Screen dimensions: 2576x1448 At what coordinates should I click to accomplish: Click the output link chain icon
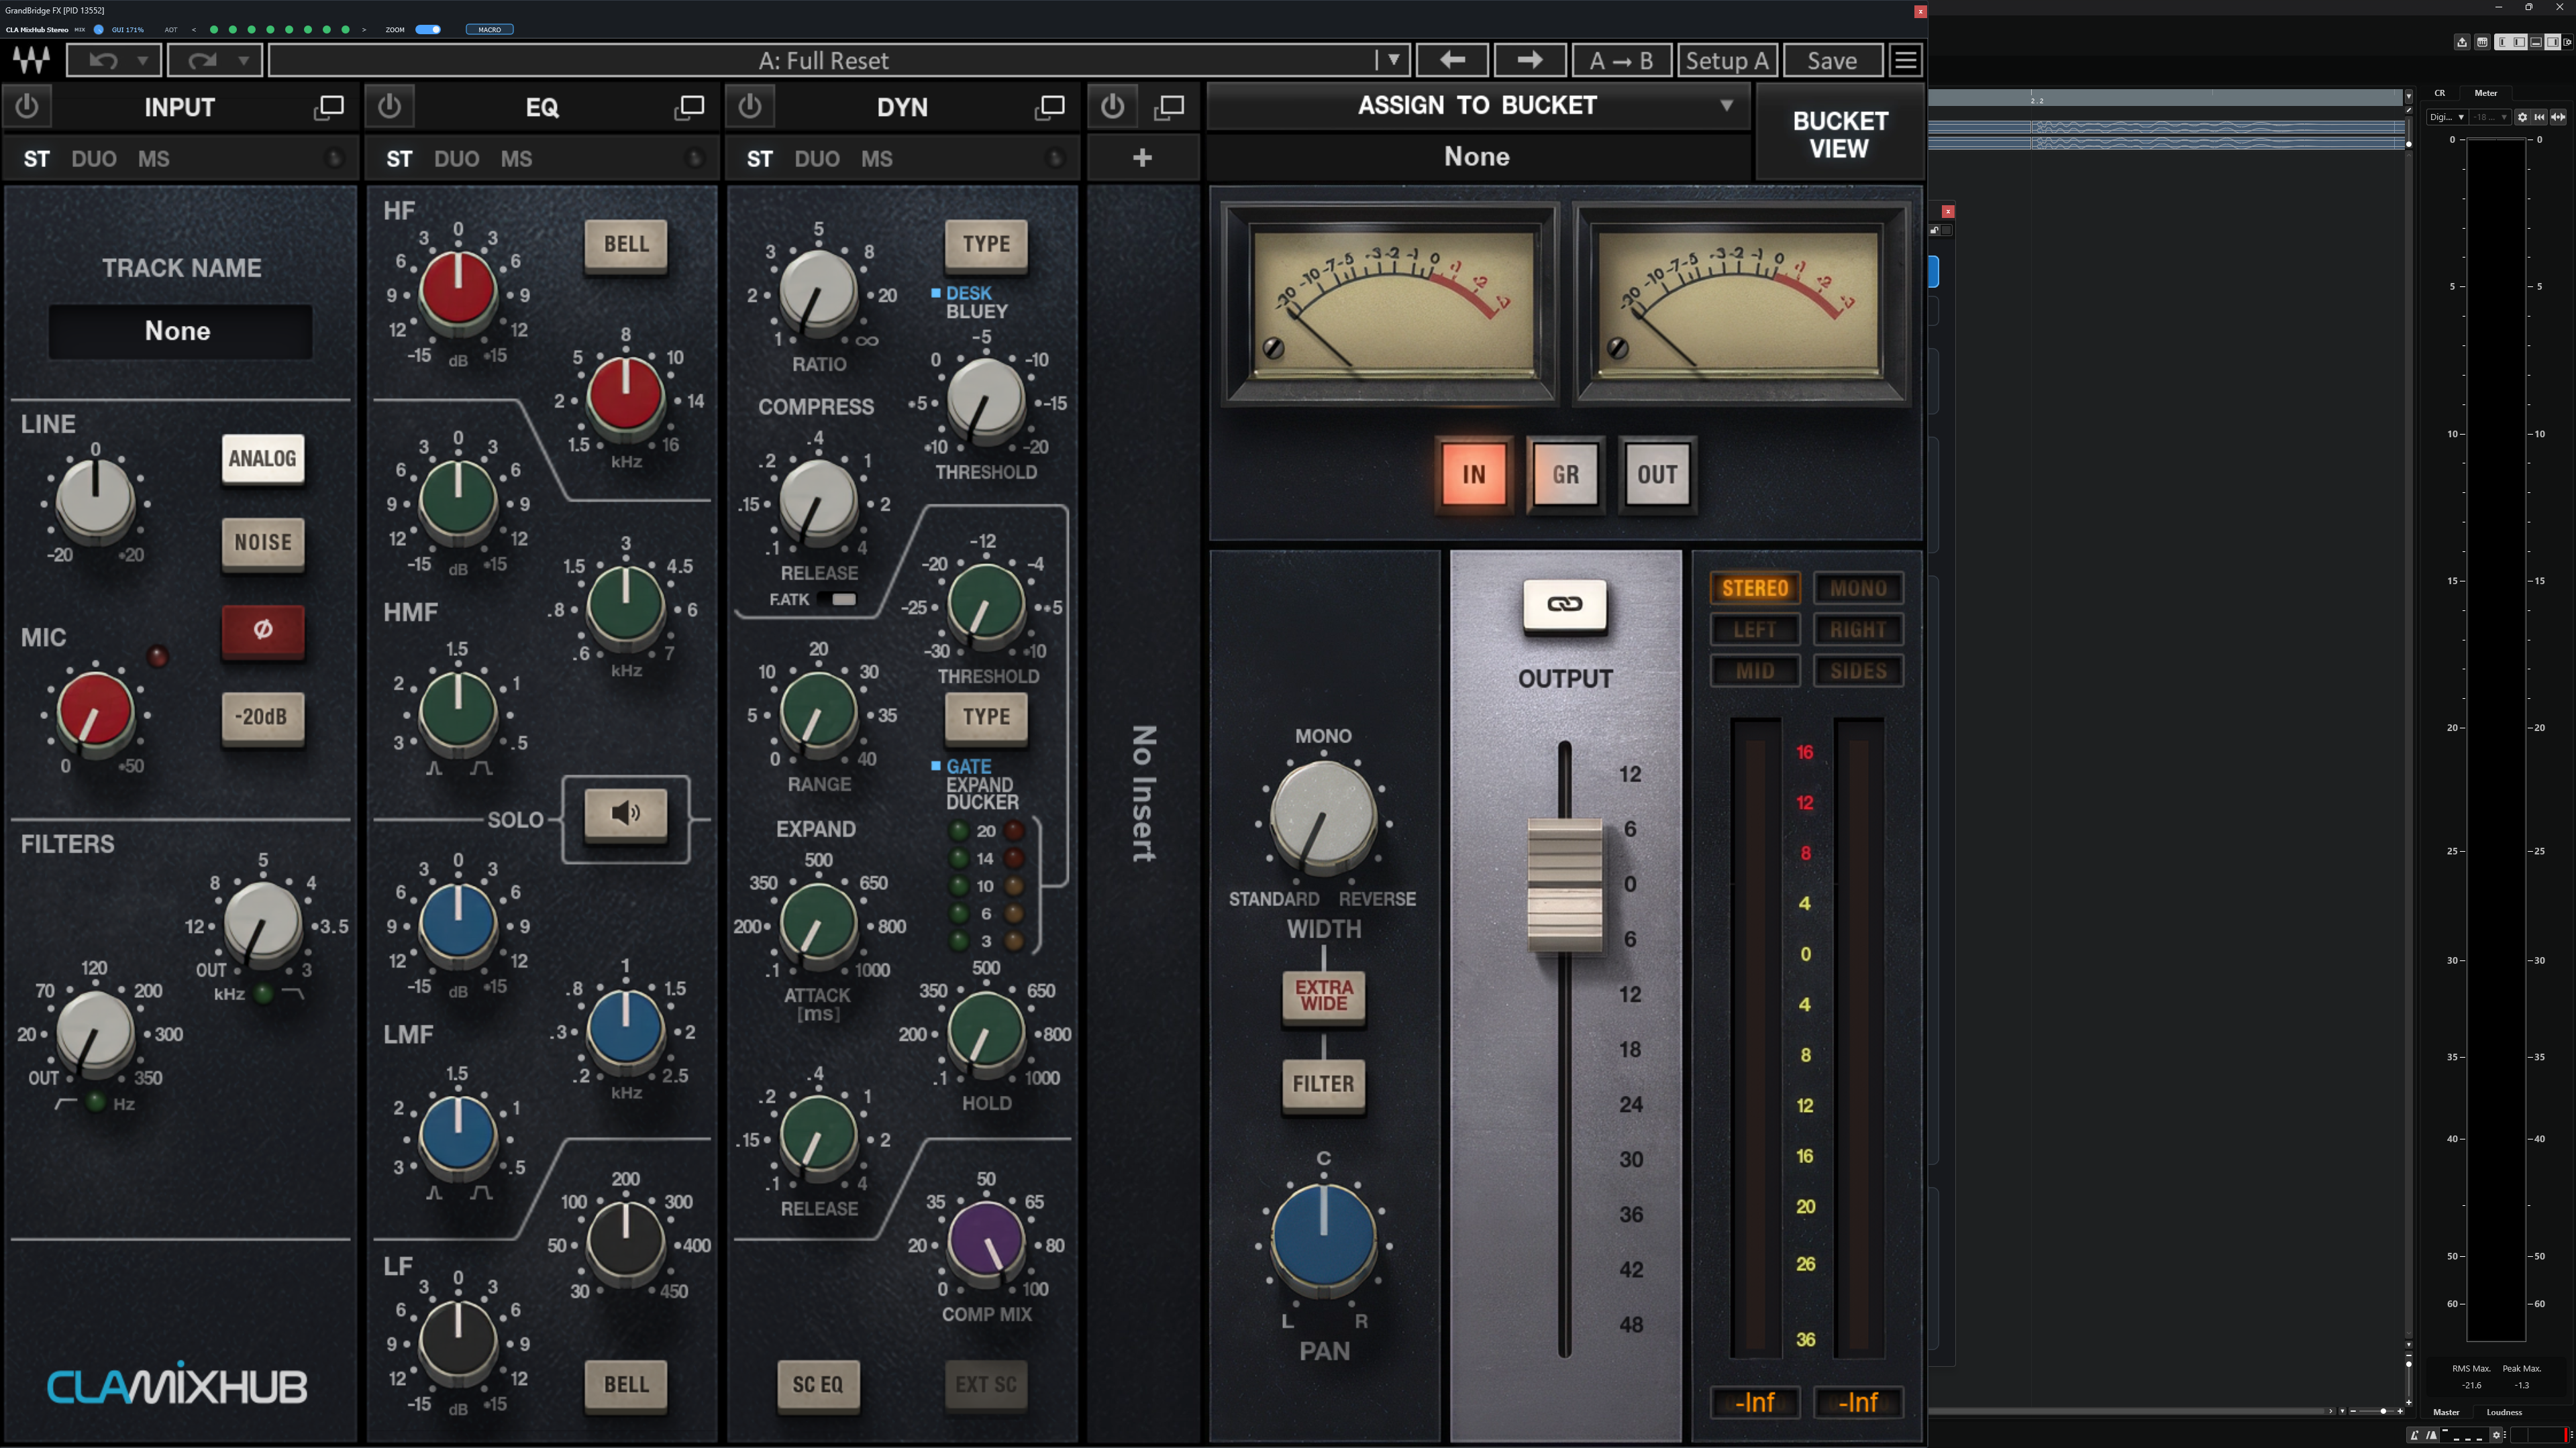[x=1565, y=604]
